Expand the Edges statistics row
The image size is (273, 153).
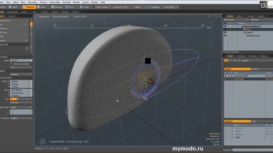point(232,131)
